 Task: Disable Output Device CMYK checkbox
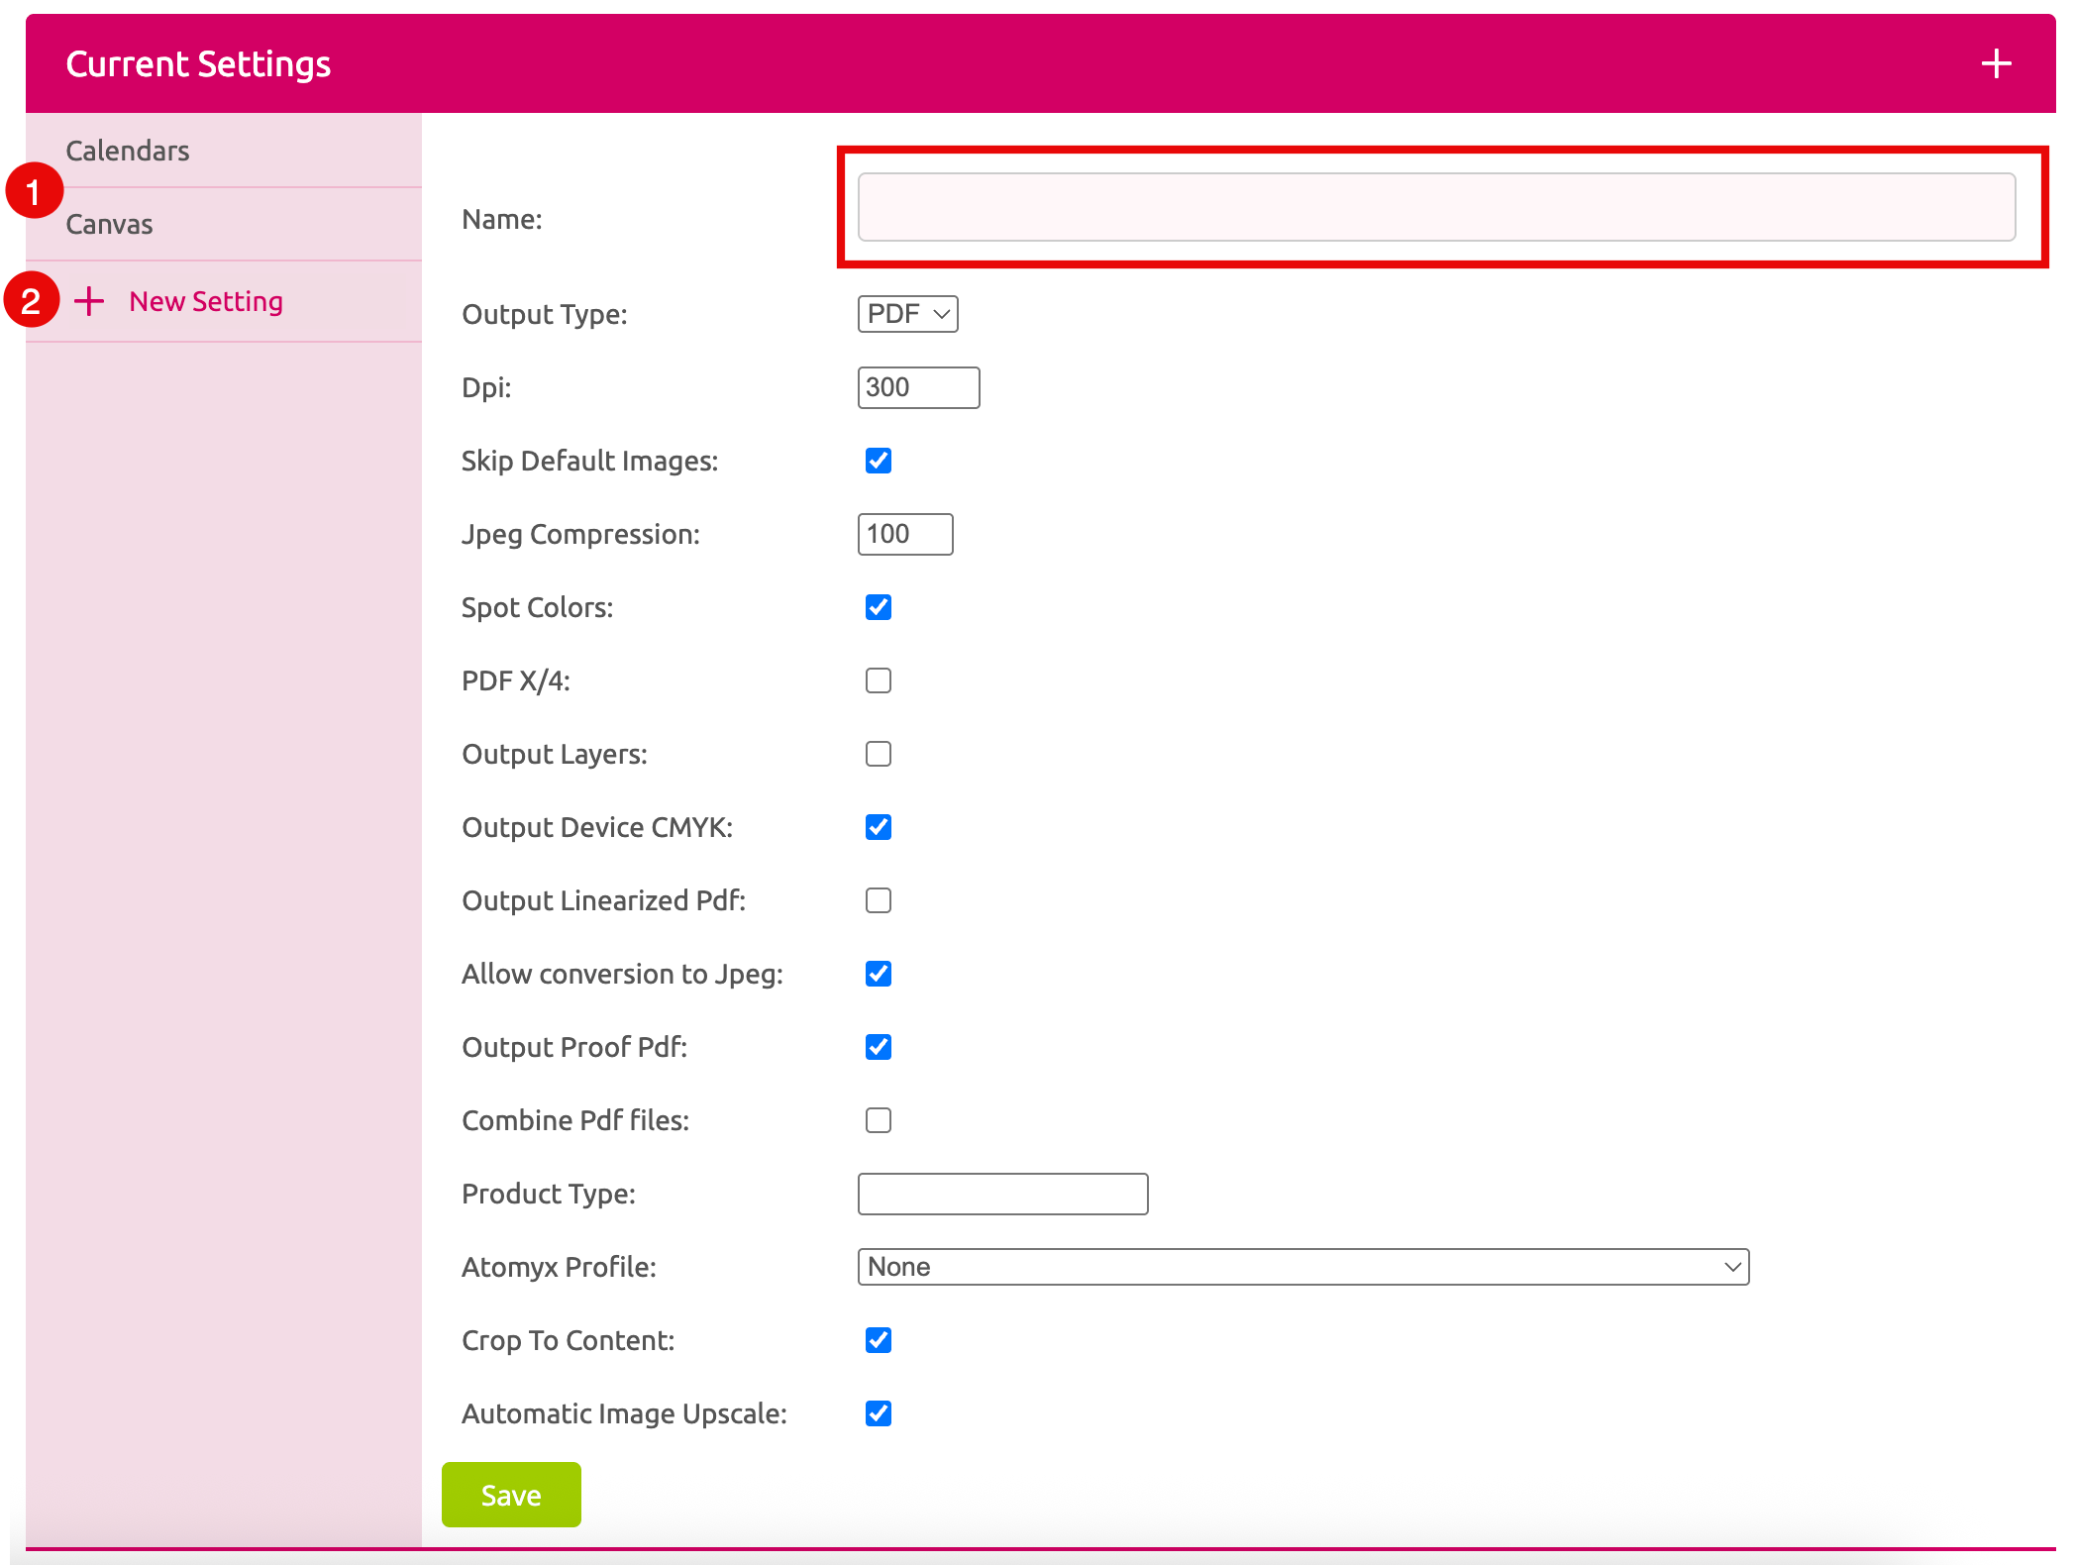click(878, 827)
